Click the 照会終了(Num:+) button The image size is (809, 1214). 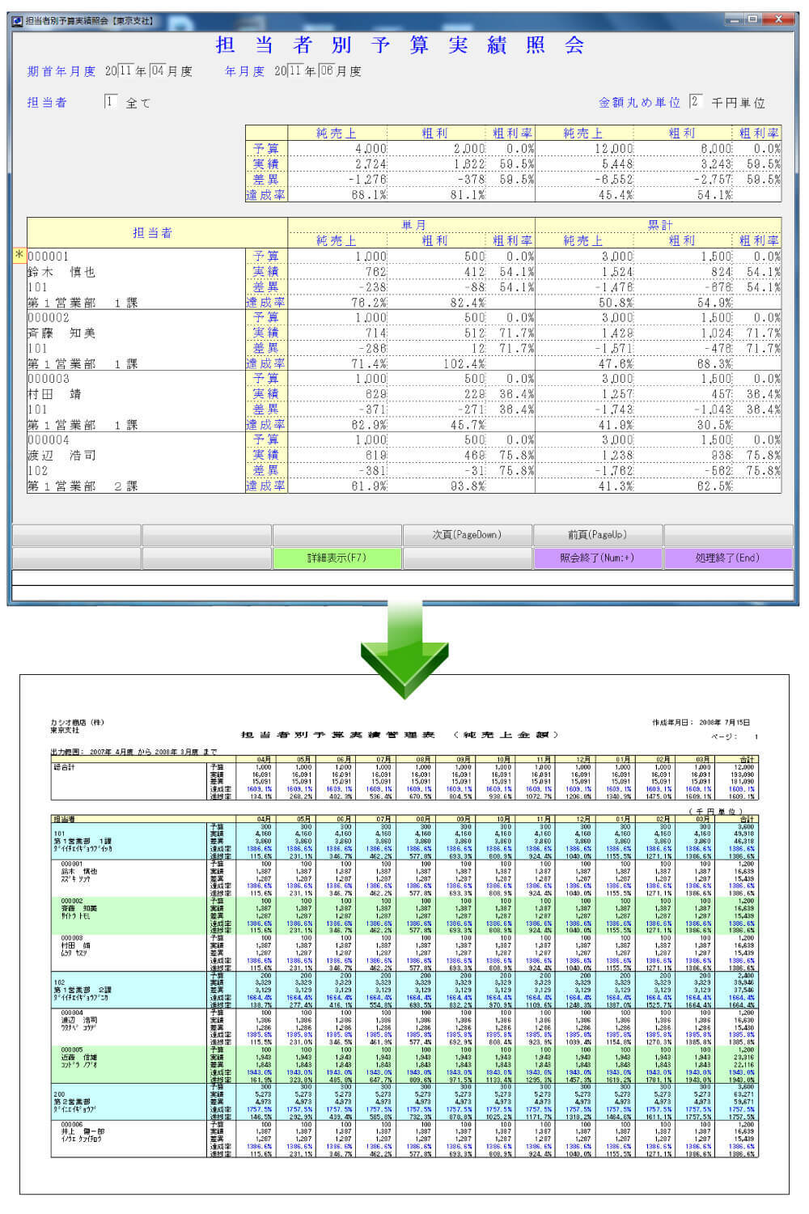597,558
